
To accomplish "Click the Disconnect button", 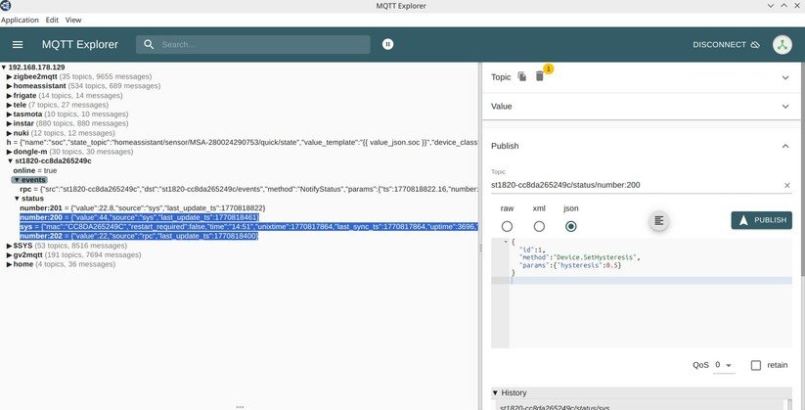I will [726, 45].
